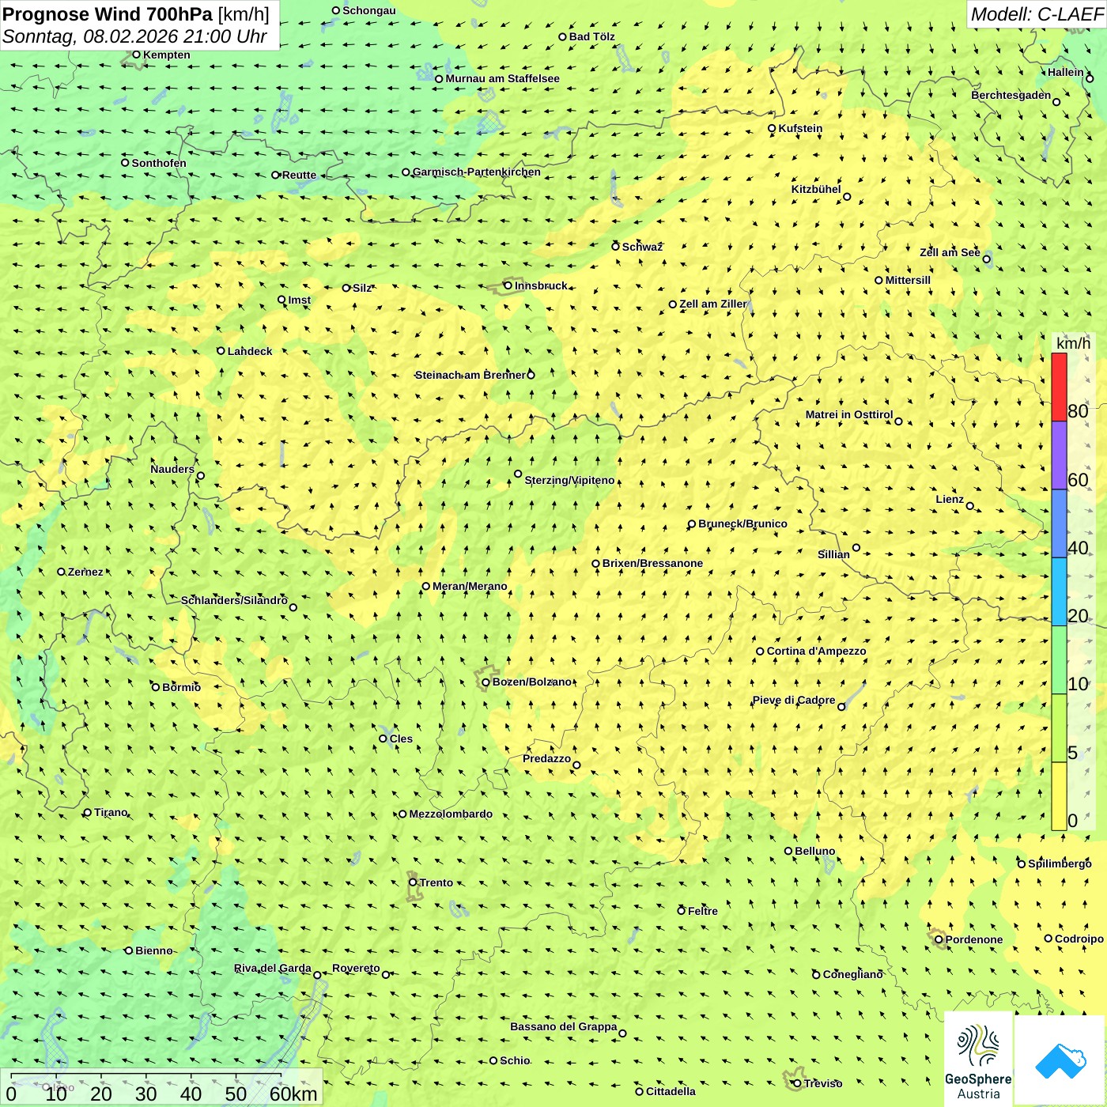Click the 'Tirano' label
Image resolution: width=1107 pixels, height=1107 pixels.
tap(111, 812)
